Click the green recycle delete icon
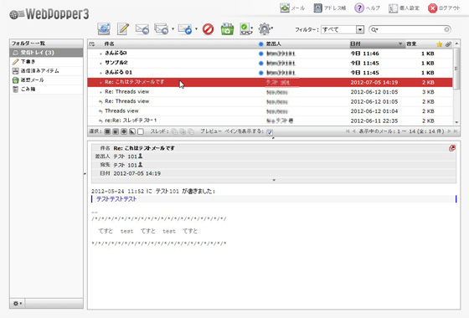469x318 pixels. tap(227, 29)
